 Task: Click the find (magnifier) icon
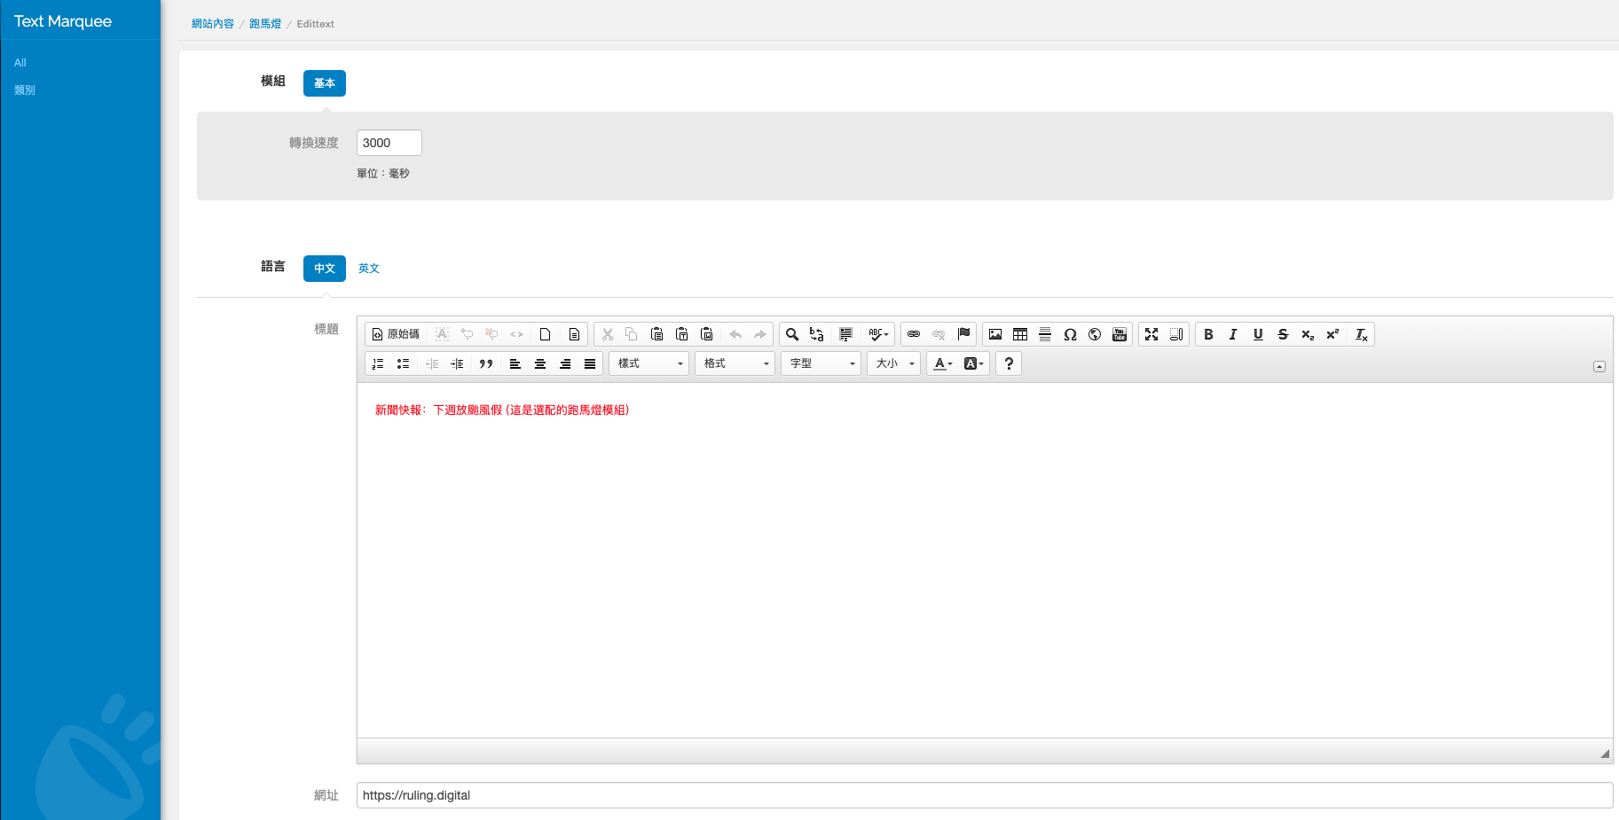click(x=792, y=334)
